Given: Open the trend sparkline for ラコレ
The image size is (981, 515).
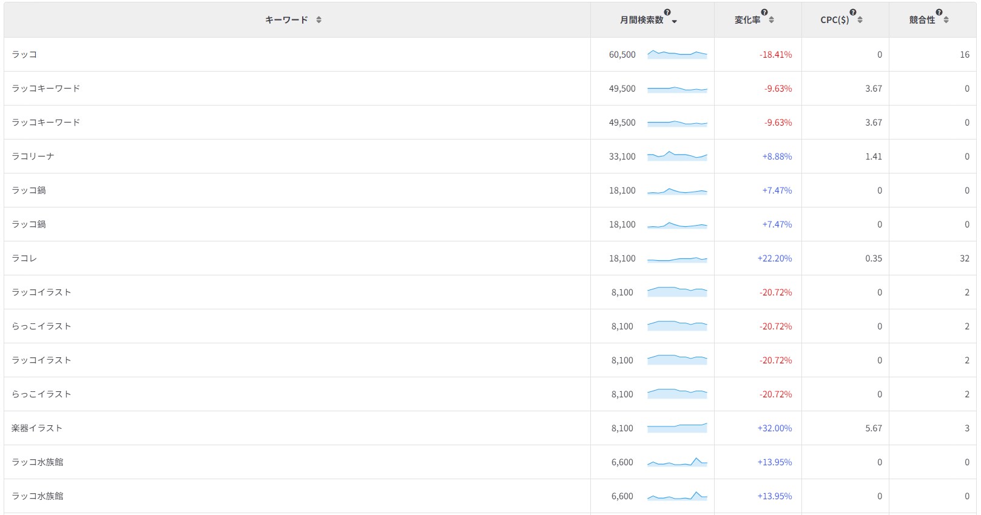Looking at the screenshot, I should 677,259.
